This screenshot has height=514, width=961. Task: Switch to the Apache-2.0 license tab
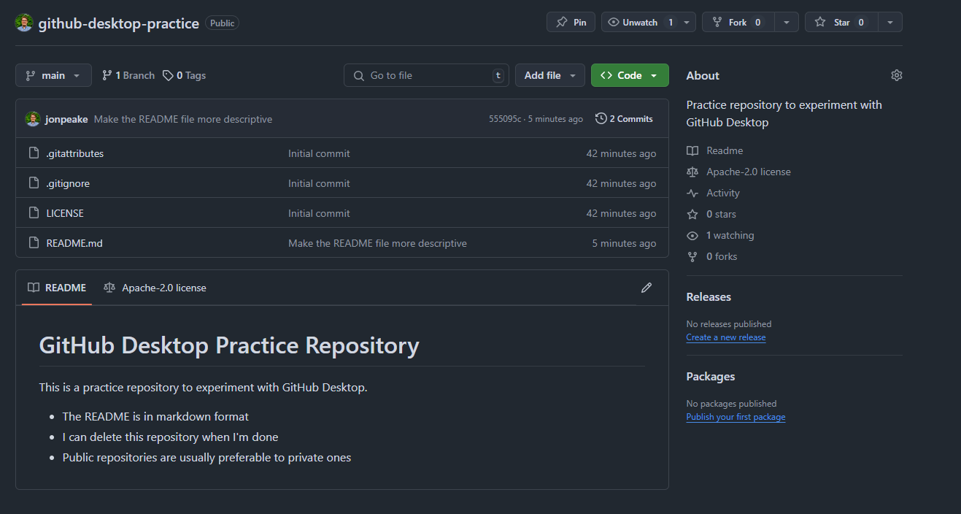[155, 288]
